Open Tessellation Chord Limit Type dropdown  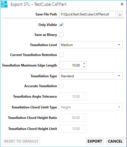(91, 107)
